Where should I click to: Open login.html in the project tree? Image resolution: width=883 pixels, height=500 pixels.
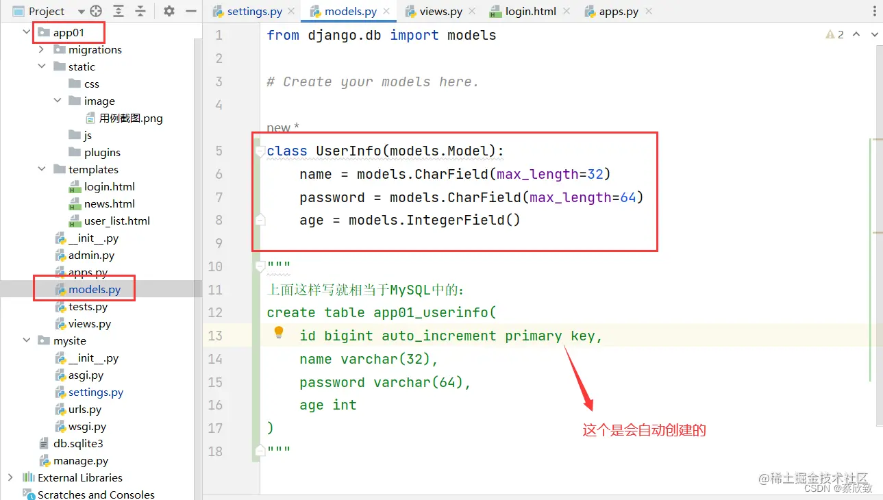point(102,186)
